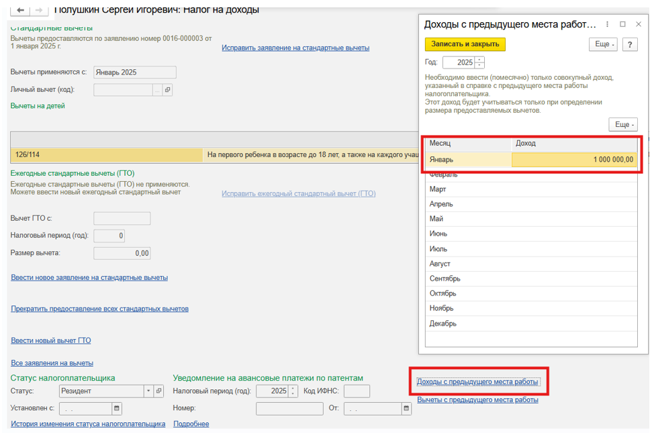652x433 pixels.
Task: Open the help question mark button
Action: click(x=629, y=44)
